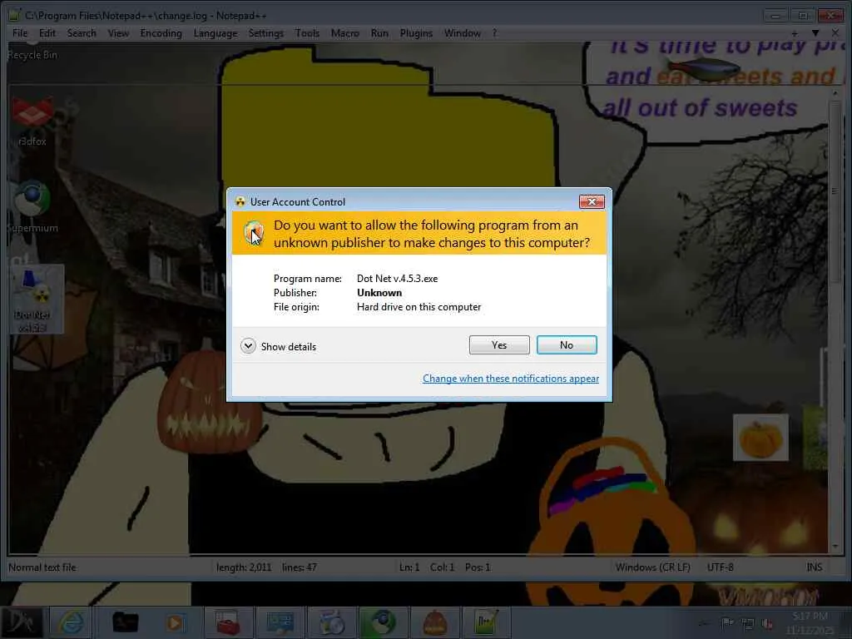Image resolution: width=852 pixels, height=639 pixels.
Task: Expand Show details chevron in UAC dialog
Action: [248, 346]
